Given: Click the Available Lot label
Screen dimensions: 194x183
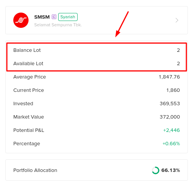Looking at the screenshot, I should click(28, 64).
